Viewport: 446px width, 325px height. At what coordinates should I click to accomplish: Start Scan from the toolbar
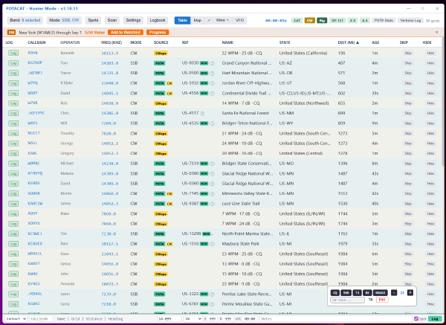pyautogui.click(x=112, y=20)
